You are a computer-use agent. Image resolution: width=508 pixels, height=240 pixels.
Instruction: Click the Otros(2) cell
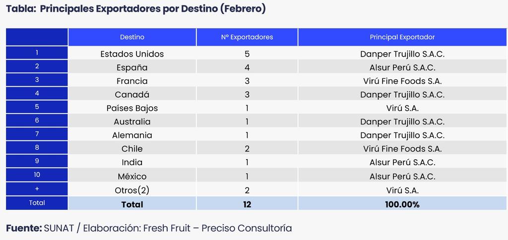tap(132, 190)
